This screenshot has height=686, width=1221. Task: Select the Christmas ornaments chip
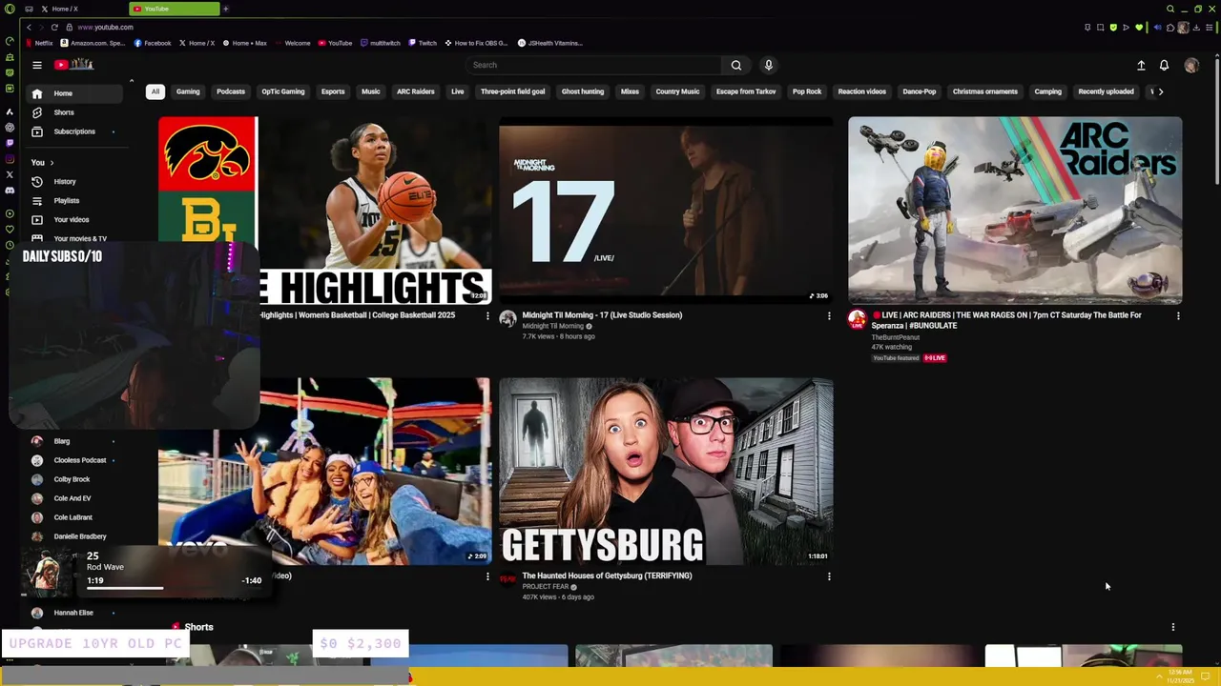[x=985, y=91]
